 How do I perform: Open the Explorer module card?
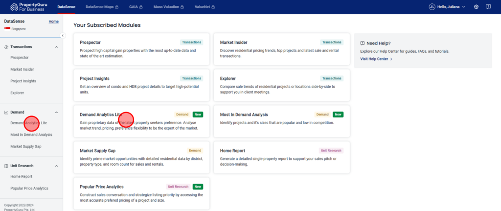[282, 85]
